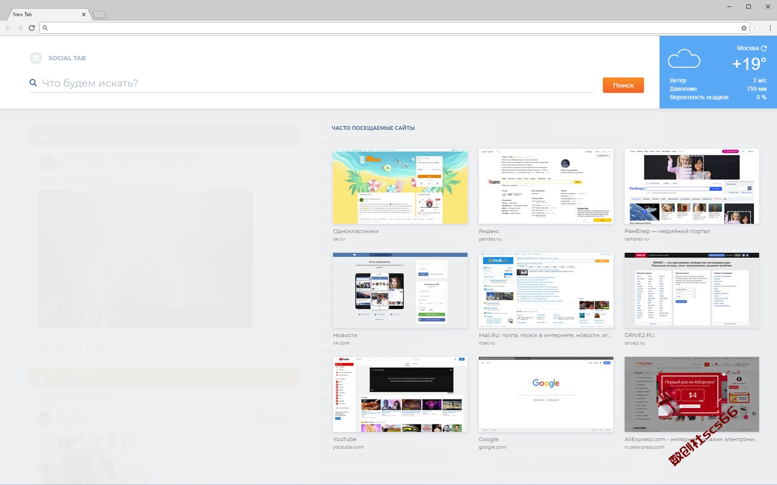Open Chrome three-dot menu
The width and height of the screenshot is (777, 485).
pos(770,28)
